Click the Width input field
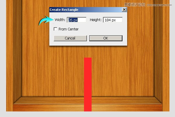This screenshot has height=117, width=175. pyautogui.click(x=77, y=20)
